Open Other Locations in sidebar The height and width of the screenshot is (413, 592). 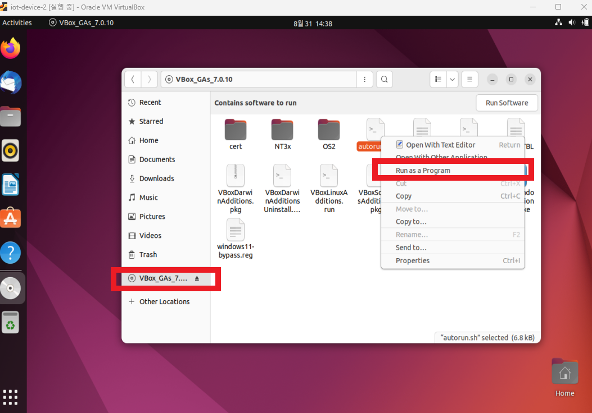(166, 302)
